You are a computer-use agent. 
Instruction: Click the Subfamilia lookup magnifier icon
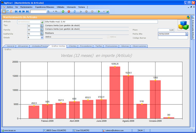tap(41, 34)
